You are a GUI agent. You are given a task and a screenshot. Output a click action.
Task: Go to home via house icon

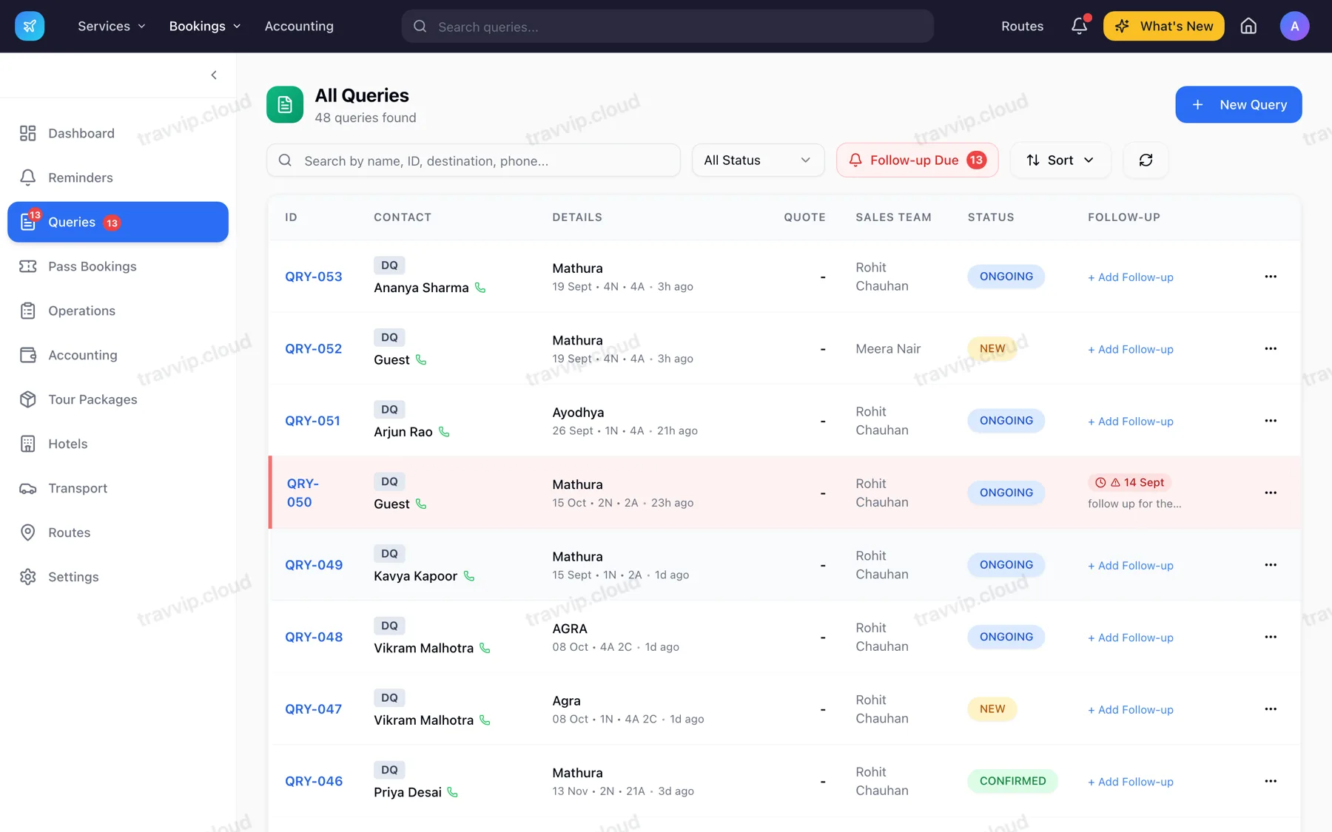click(1248, 26)
